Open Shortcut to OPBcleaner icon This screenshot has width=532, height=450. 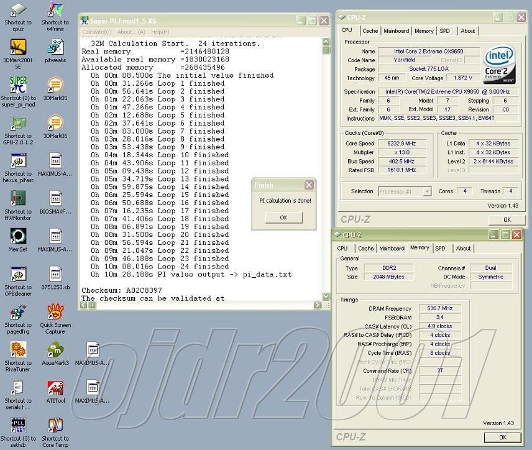18,282
